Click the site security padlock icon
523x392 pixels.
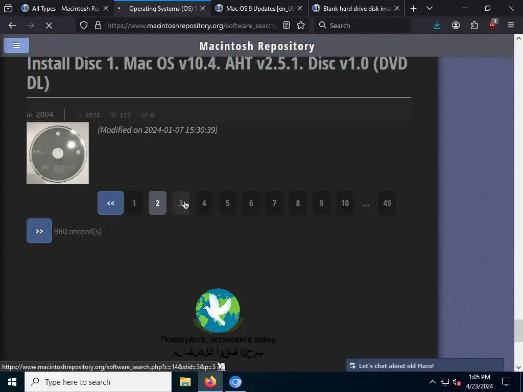(x=98, y=26)
